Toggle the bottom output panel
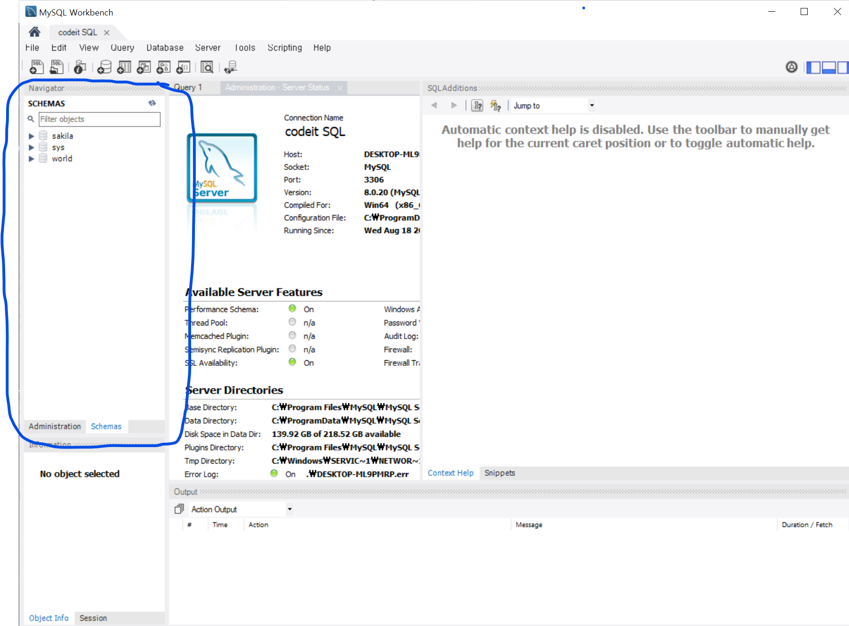 pos(829,68)
